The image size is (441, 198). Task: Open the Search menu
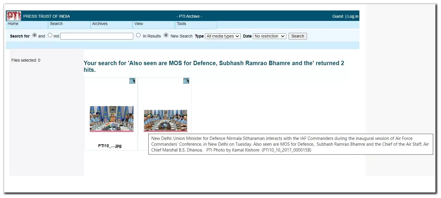coord(69,25)
